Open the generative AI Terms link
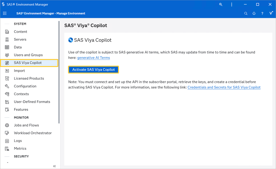 (93, 58)
